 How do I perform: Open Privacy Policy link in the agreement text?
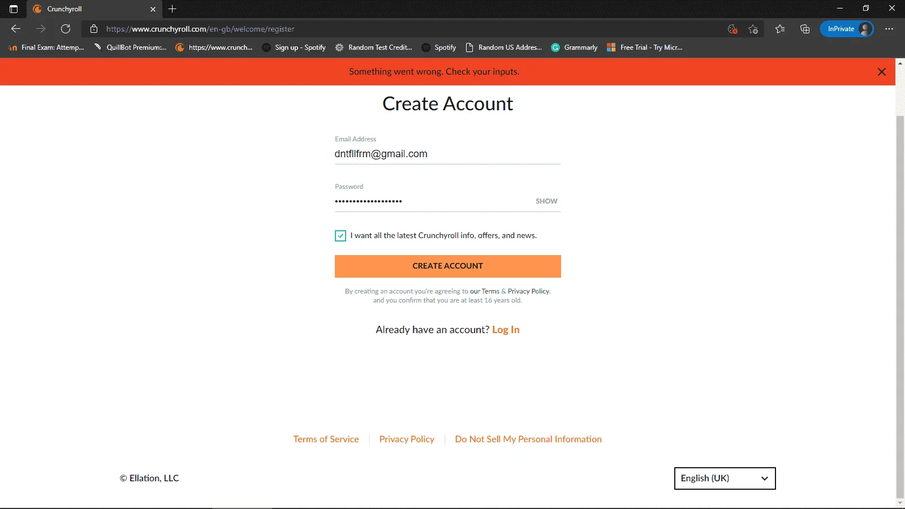pos(528,291)
